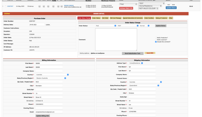Screen dimensions: 202x117
Task: Open the TEST dropdown in the Order Status Change panel
Action: point(128,26)
